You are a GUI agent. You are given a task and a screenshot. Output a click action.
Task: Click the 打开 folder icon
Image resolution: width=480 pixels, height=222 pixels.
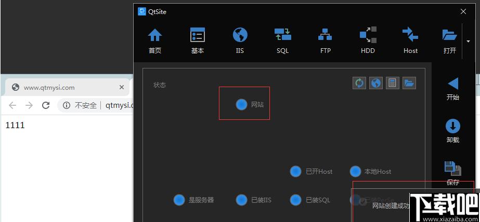tap(450, 35)
